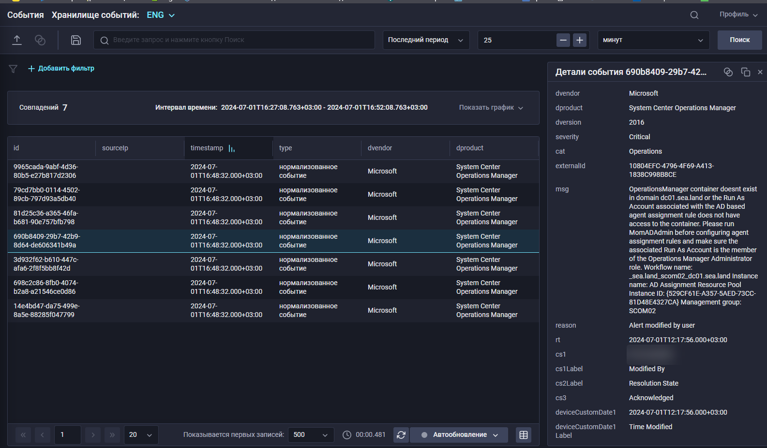
Task: Go to the previous results page
Action: pyautogui.click(x=43, y=435)
